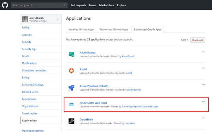Open Profile settings in sidebar
The height and width of the screenshot is (132, 212).
click(x=41, y=27)
